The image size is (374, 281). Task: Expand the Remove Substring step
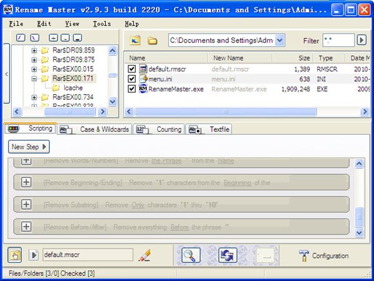[x=26, y=204]
